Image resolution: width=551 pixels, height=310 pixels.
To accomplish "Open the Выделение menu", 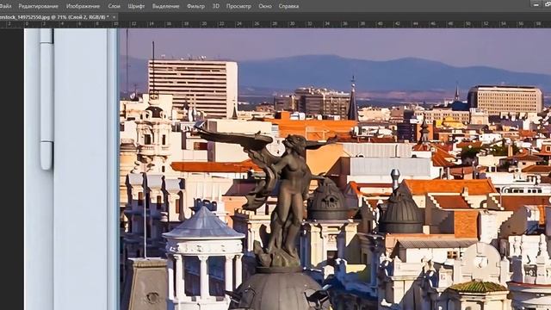I will pos(165,6).
